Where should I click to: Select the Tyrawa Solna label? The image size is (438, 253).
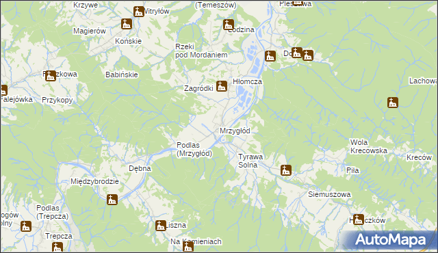pos(250,161)
